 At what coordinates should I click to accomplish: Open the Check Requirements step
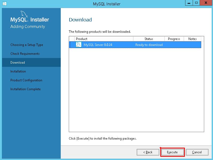tap(25, 54)
